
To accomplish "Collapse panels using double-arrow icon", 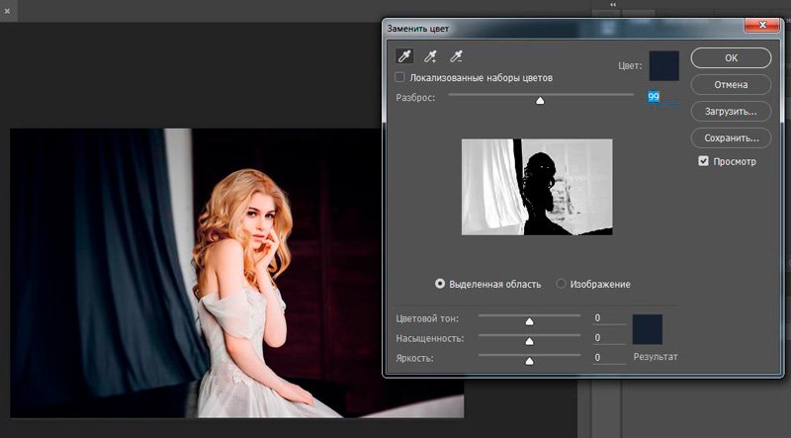I will (x=613, y=5).
